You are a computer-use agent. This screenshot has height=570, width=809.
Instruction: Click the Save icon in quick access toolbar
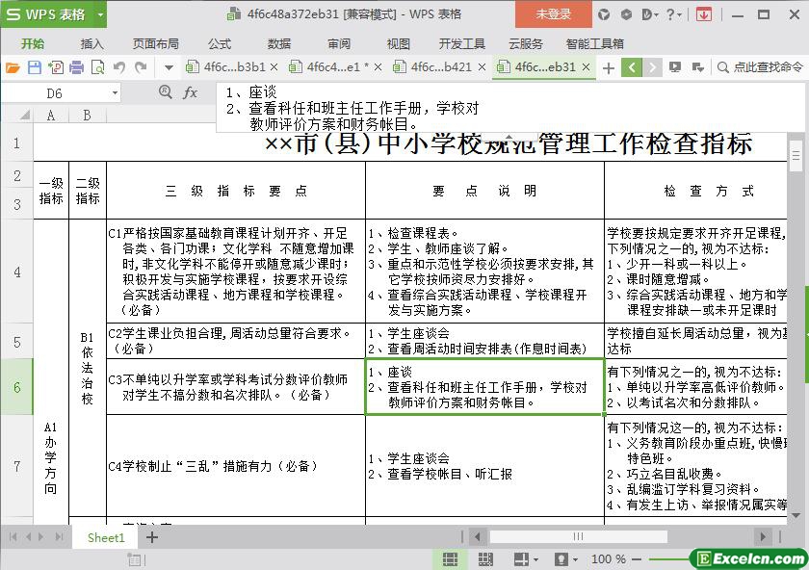34,67
